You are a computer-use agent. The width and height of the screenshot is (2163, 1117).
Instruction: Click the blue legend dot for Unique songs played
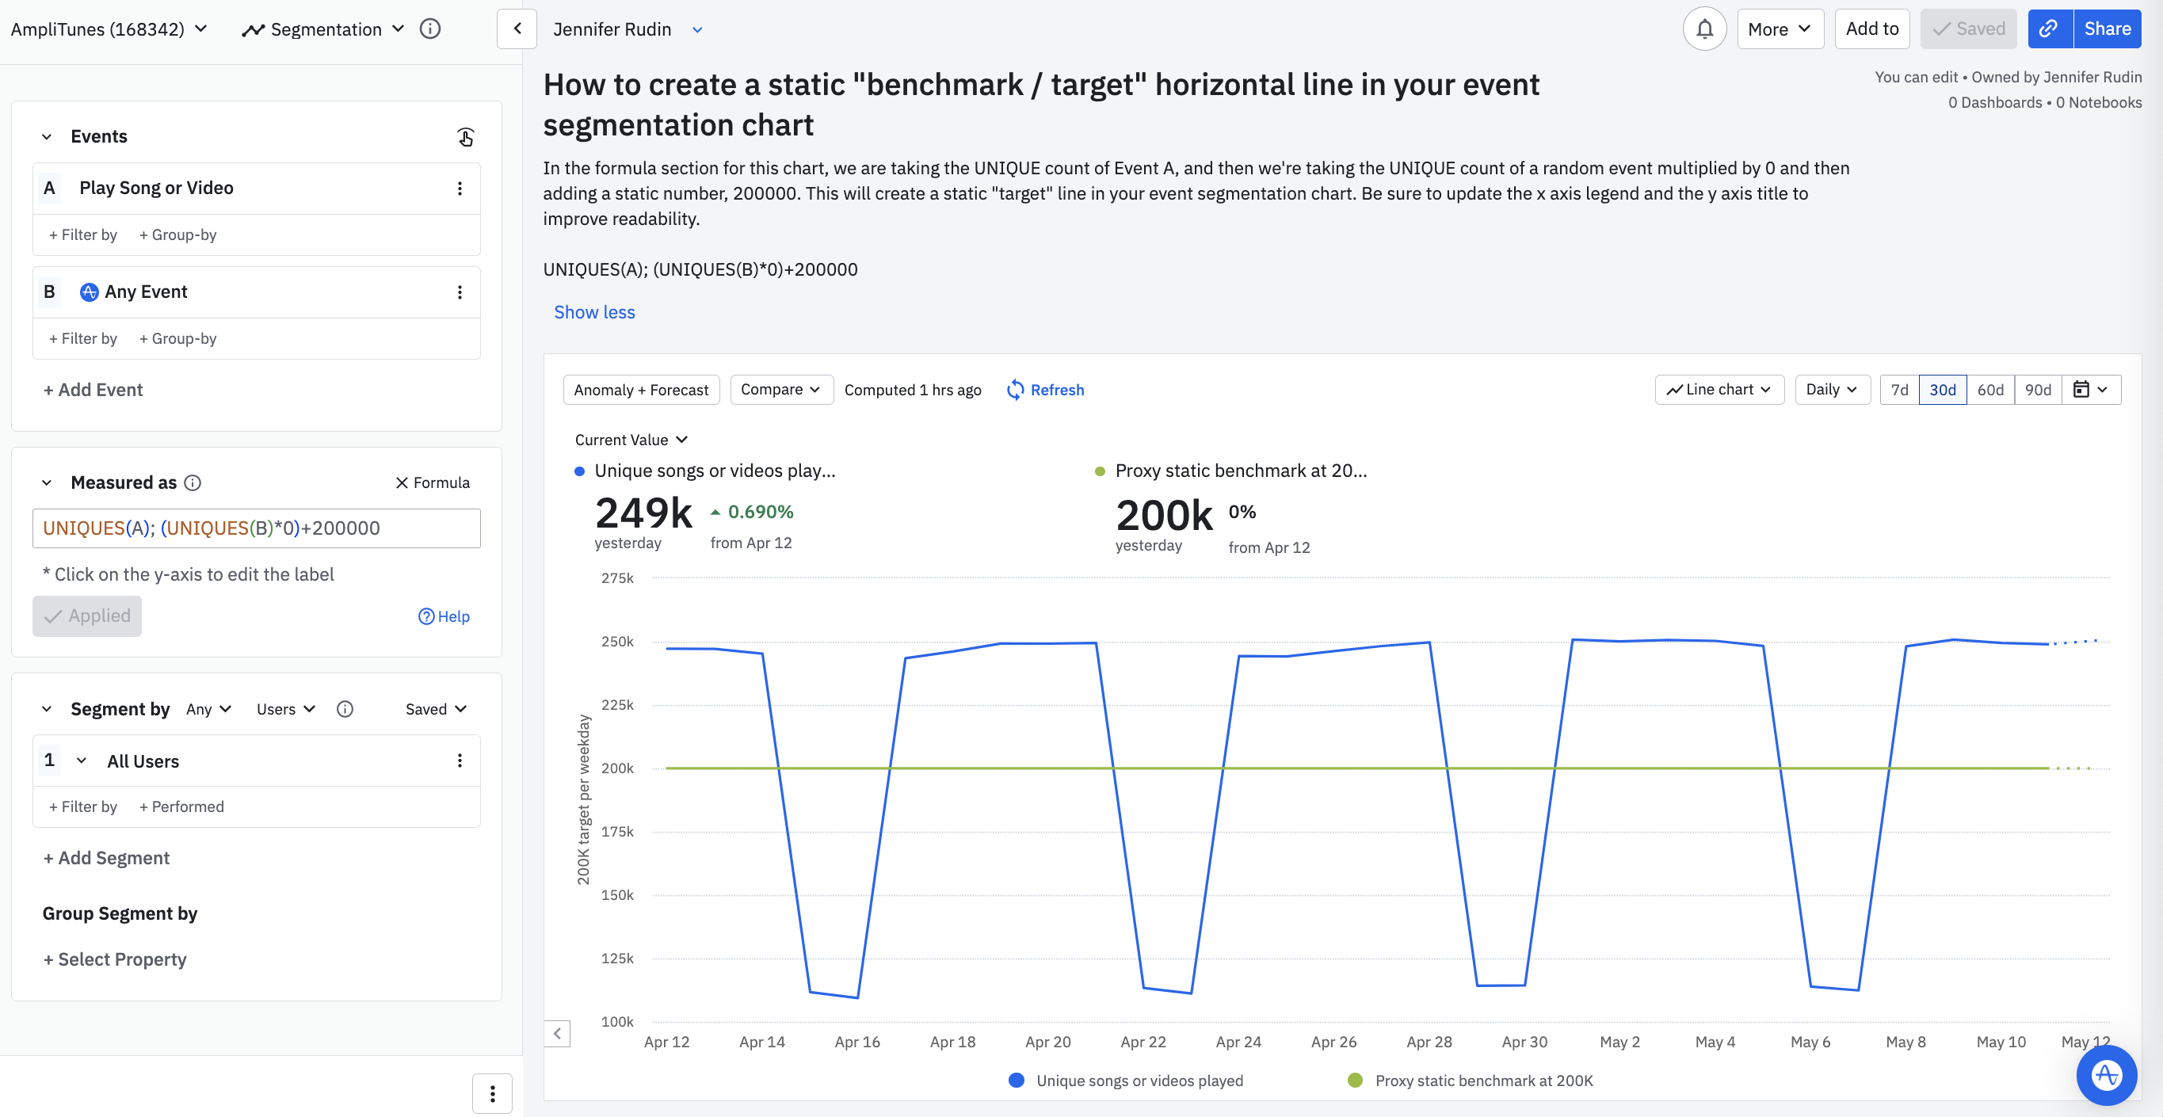(1016, 1080)
